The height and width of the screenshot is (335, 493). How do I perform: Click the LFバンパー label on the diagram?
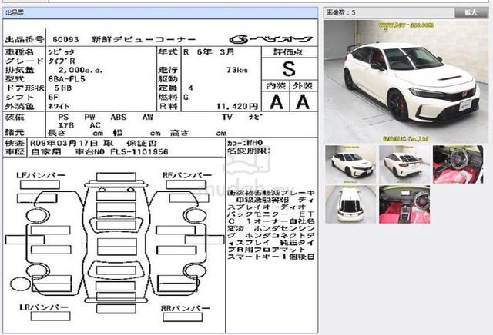(41, 175)
